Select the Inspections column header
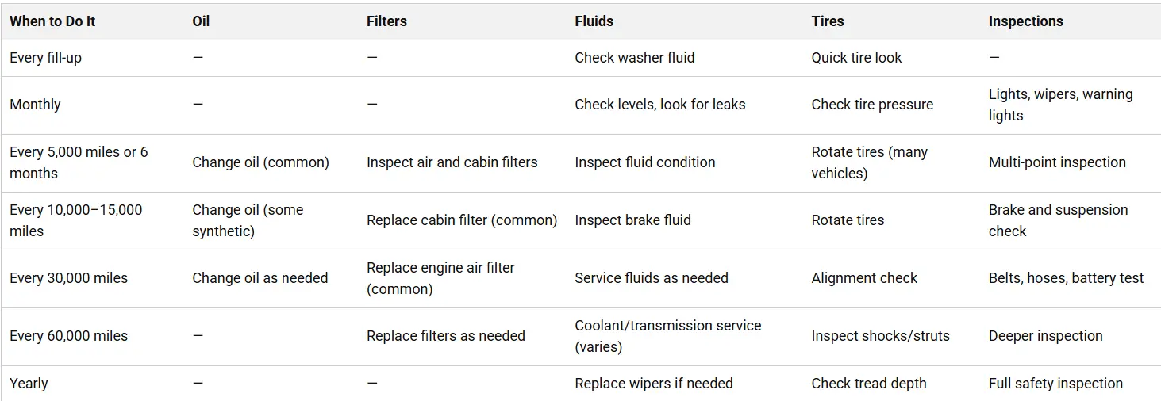This screenshot has width=1161, height=401. [x=1025, y=21]
